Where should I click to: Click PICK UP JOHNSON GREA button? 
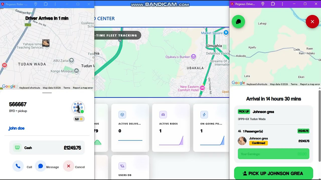coord(273,173)
